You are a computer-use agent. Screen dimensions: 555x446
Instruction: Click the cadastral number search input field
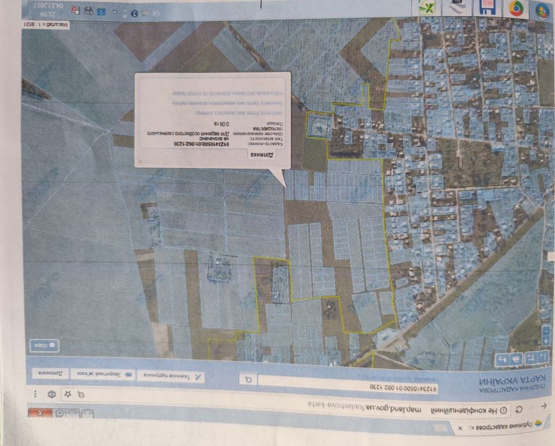(348, 385)
